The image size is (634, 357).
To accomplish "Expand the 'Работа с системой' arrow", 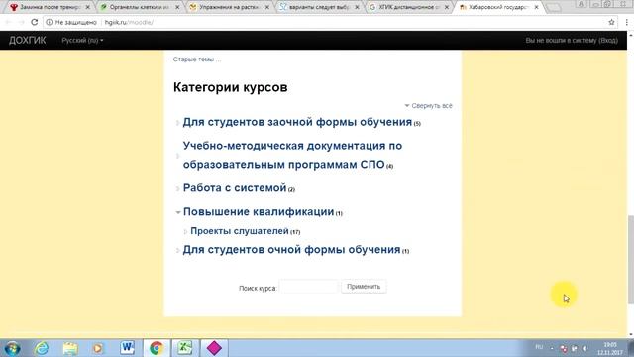I will pos(177,188).
